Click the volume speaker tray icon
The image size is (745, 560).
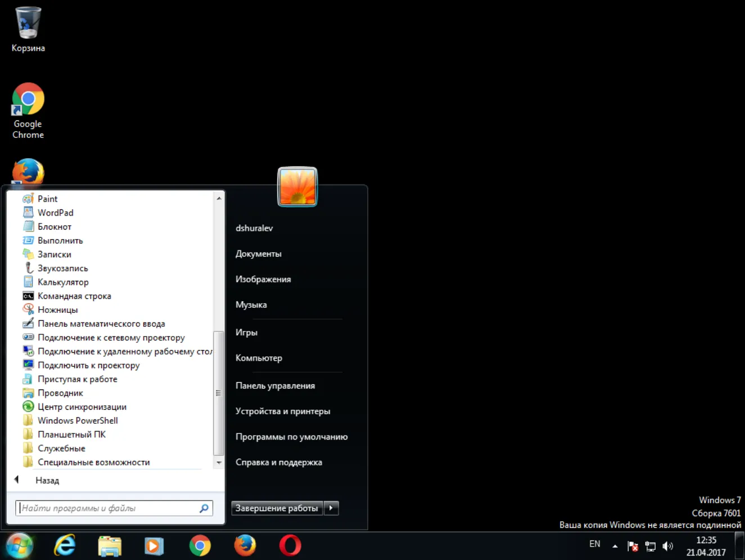pos(668,546)
